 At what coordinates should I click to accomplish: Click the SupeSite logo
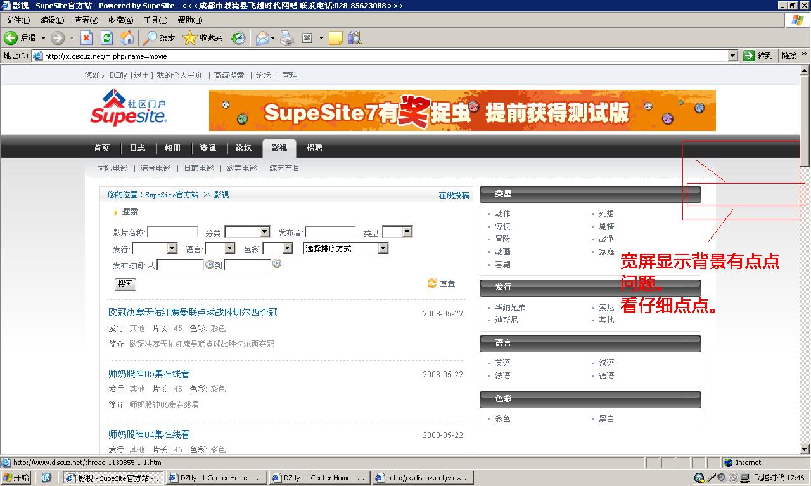click(129, 106)
